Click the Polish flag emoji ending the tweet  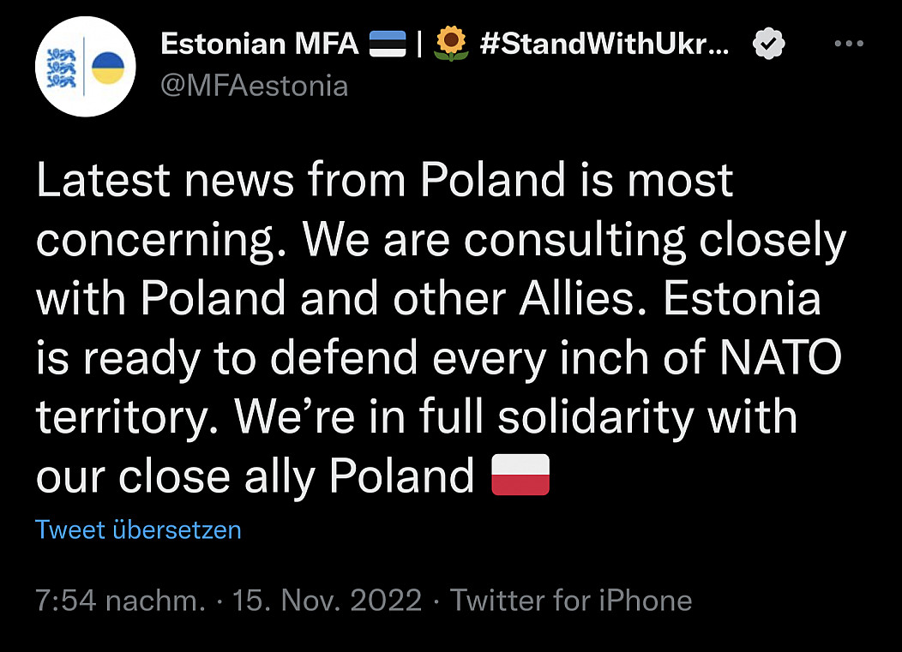(520, 476)
